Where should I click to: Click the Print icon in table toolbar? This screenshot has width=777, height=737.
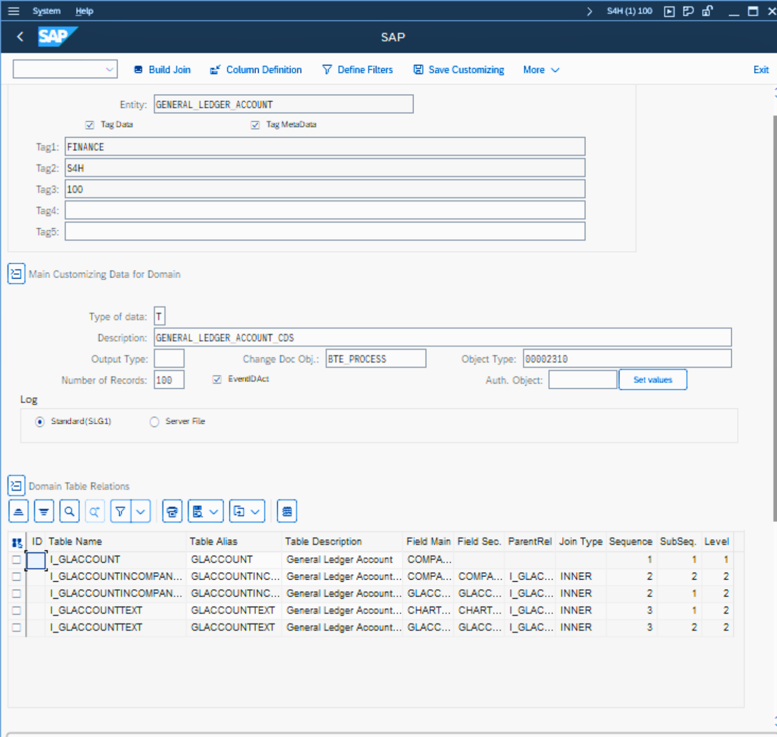(172, 512)
